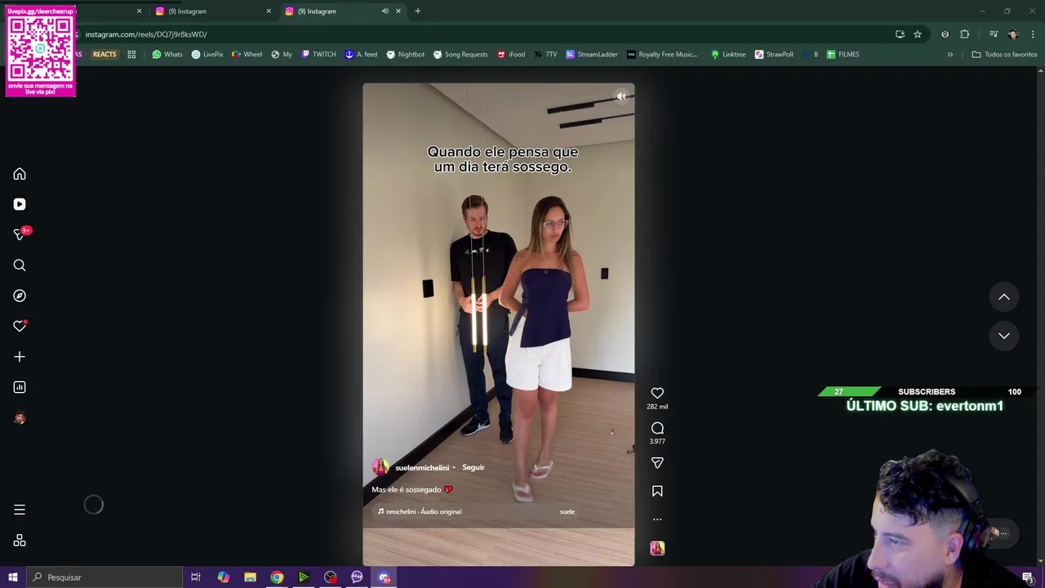Open the StrawPoll bookmark
1045x588 pixels.
tap(774, 55)
